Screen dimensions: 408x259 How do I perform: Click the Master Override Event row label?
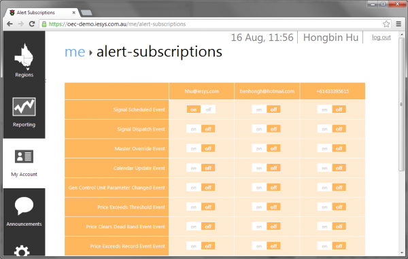coord(139,148)
